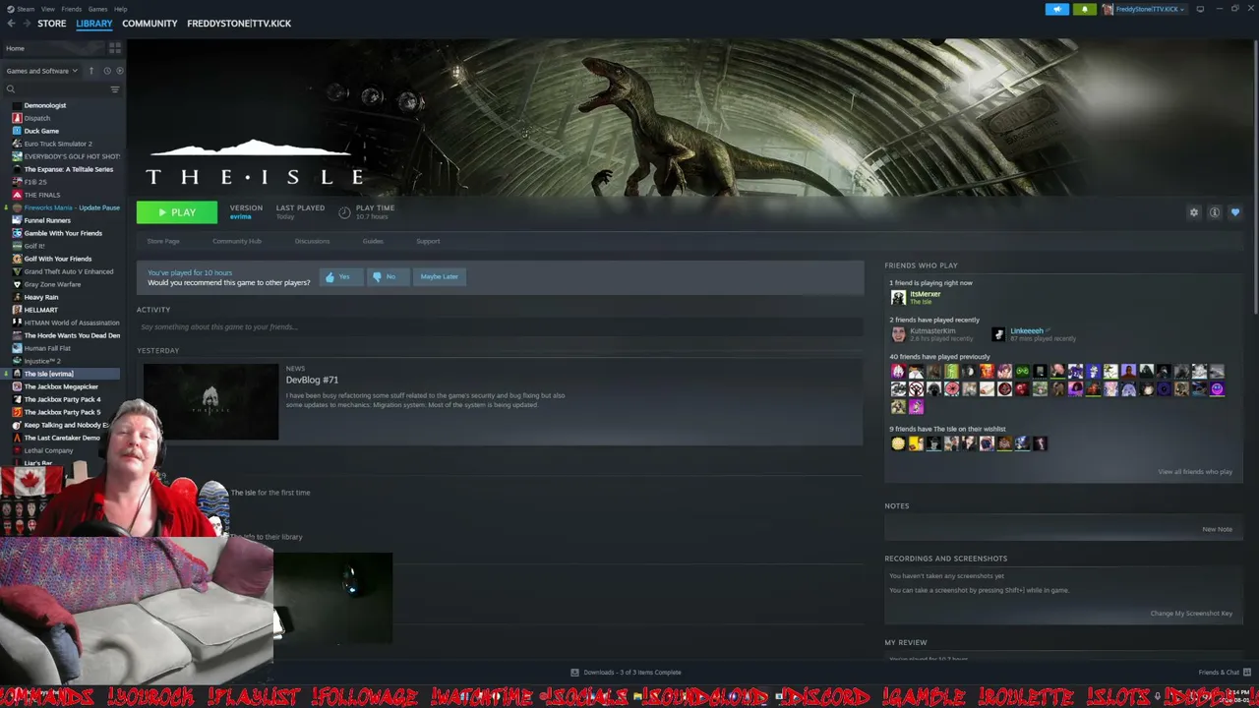Click Maybe Later on the recommendation prompt
The width and height of the screenshot is (1259, 708).
439,276
